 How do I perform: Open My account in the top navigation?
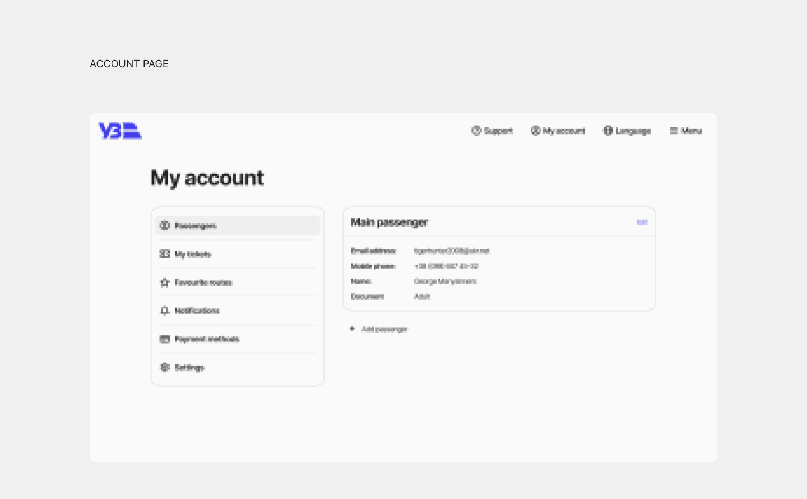tap(558, 131)
